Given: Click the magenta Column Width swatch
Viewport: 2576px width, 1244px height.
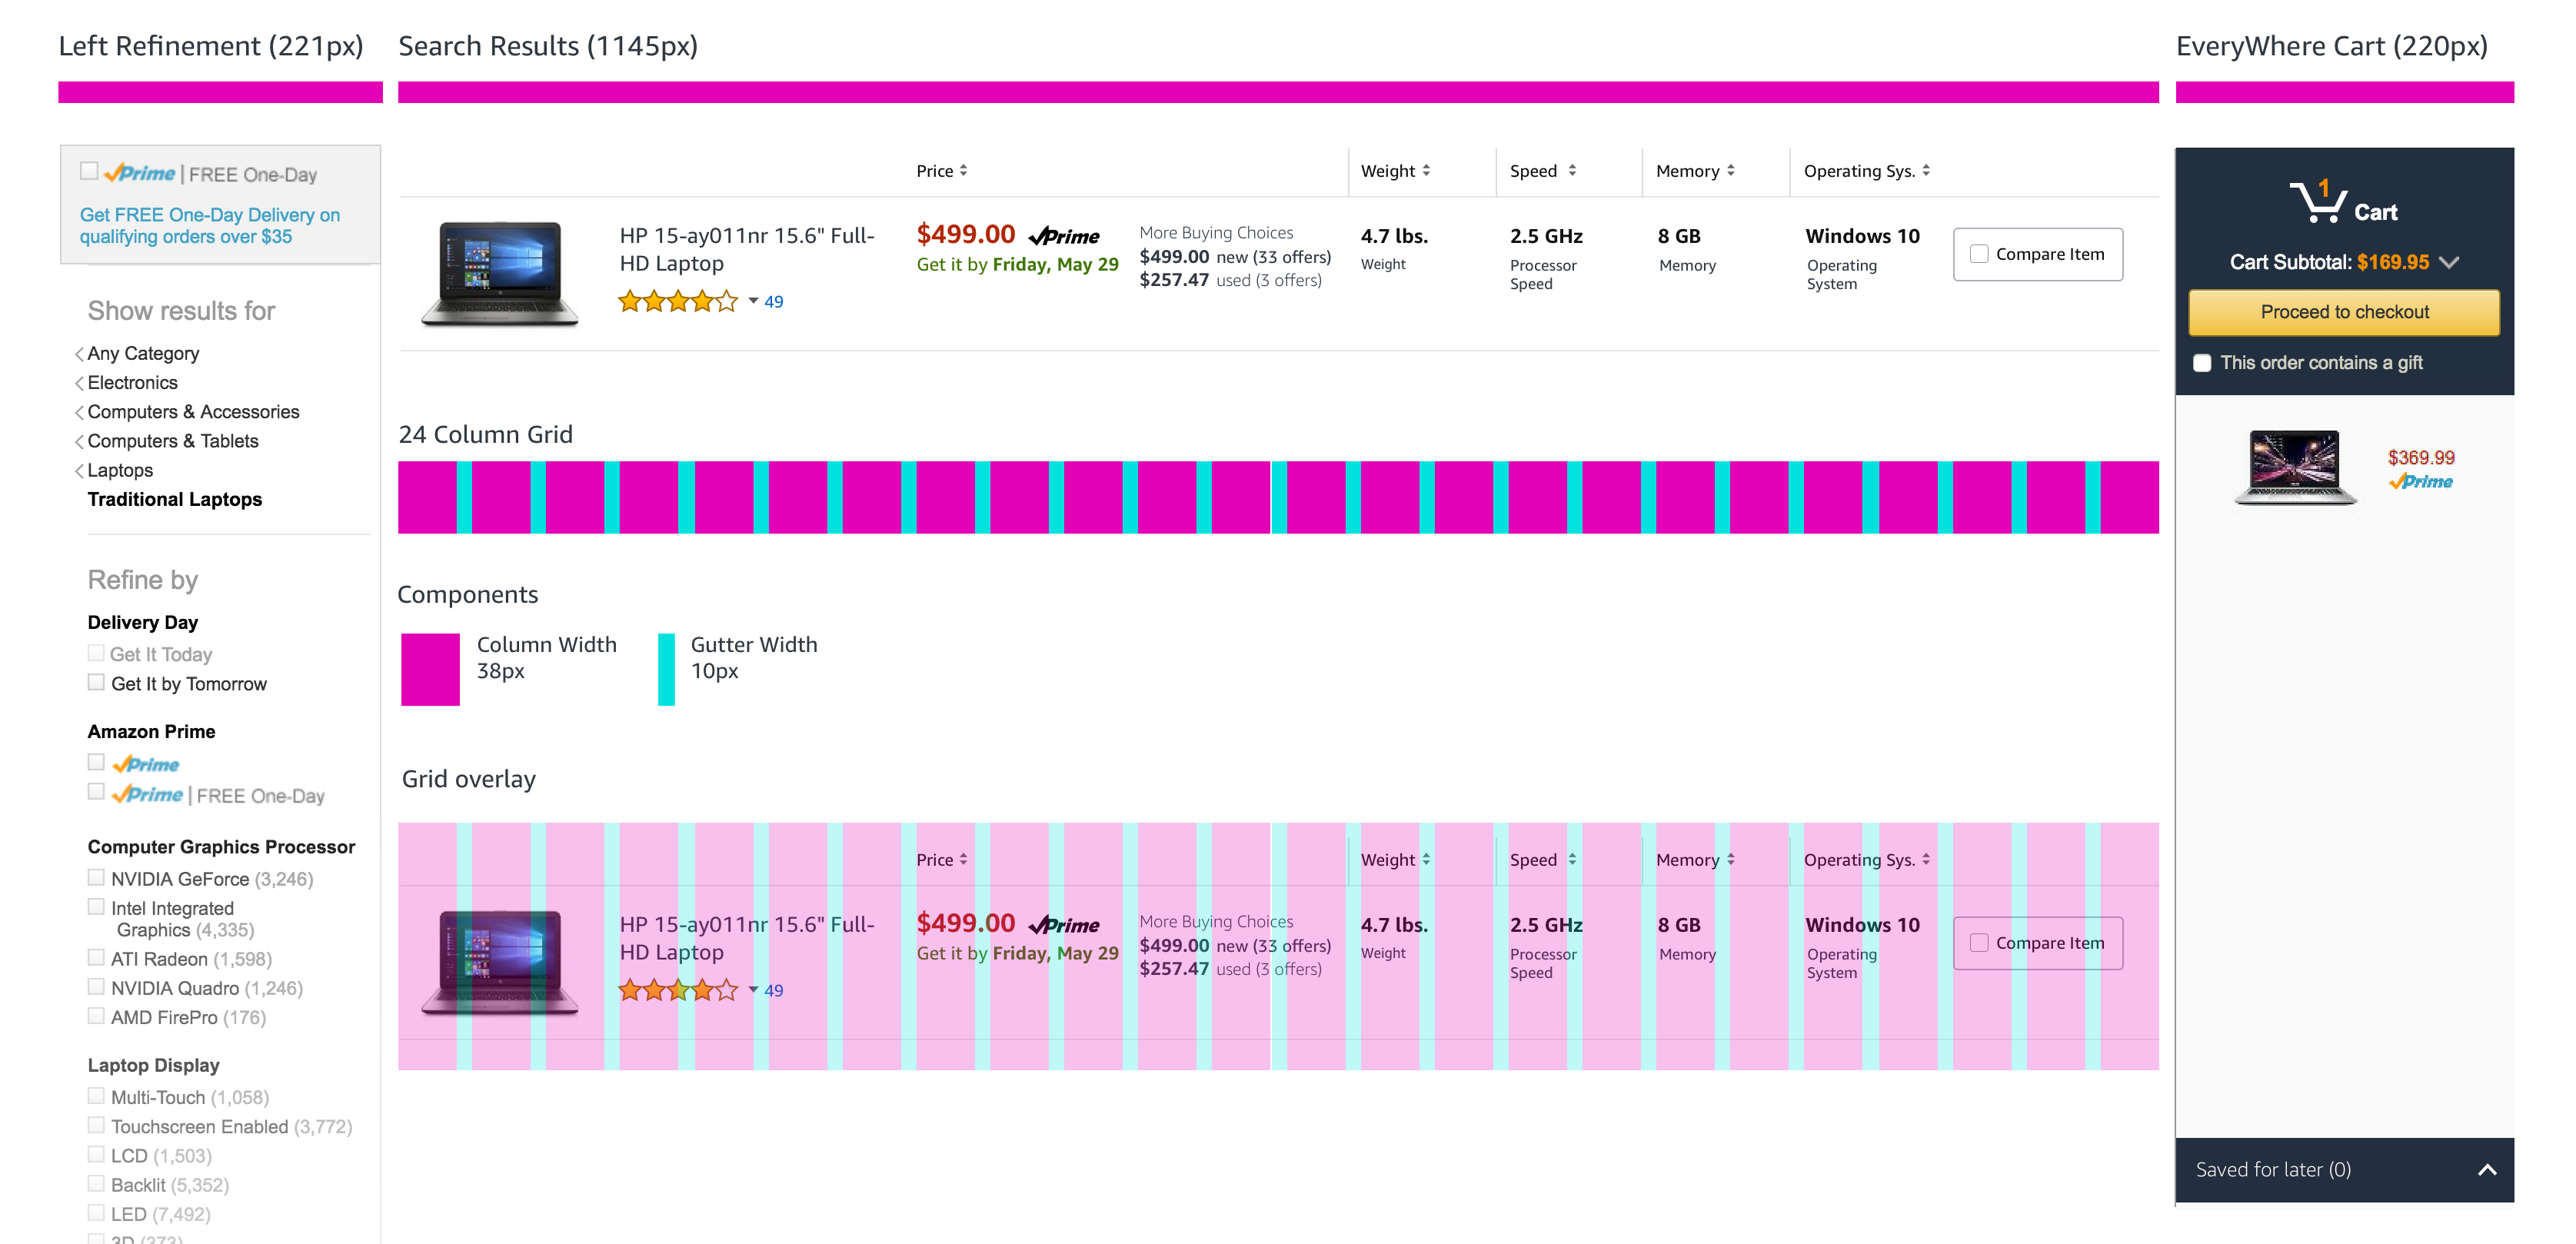Looking at the screenshot, I should (x=430, y=669).
